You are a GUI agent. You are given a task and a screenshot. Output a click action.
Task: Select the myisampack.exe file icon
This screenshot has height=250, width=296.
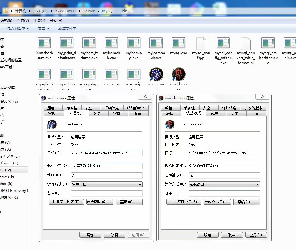(x=156, y=43)
